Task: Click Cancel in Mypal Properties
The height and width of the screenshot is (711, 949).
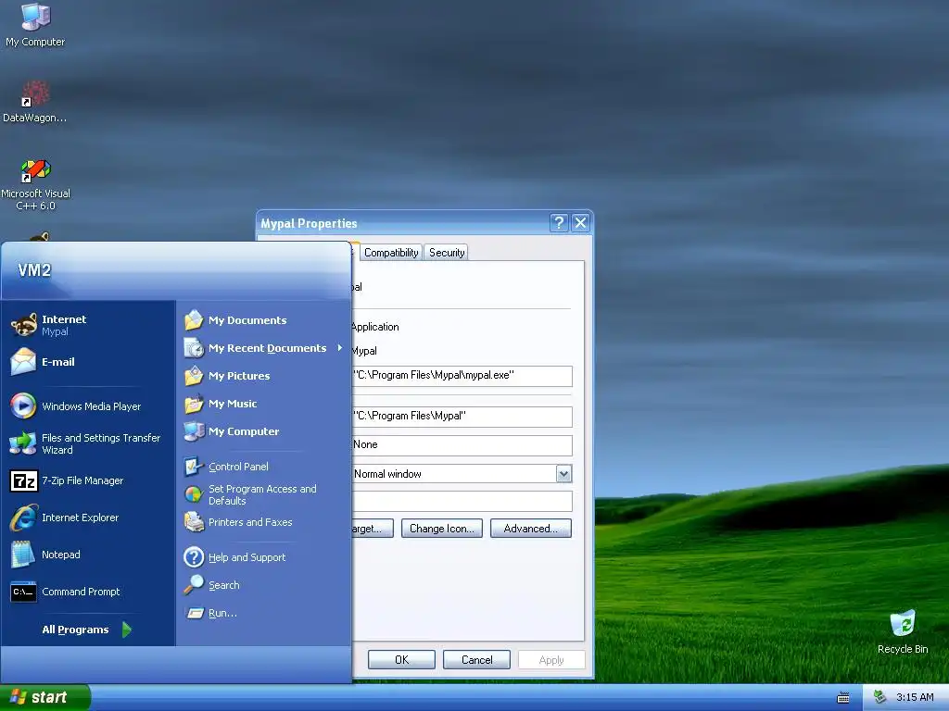Action: click(x=477, y=659)
